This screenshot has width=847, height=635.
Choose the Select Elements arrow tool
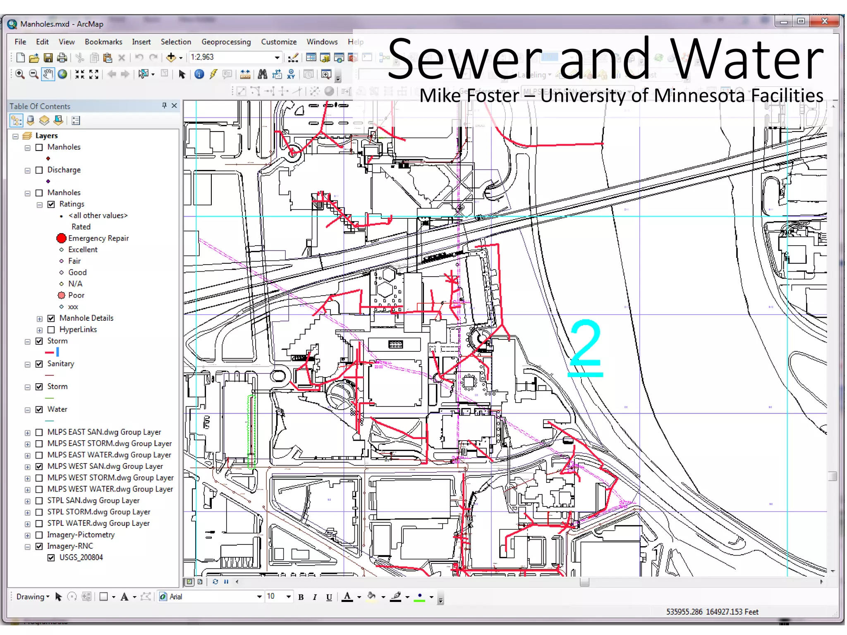(182, 74)
